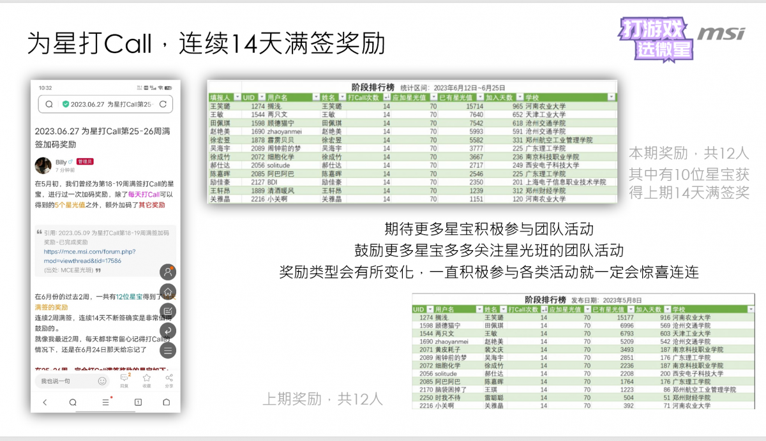Open the browser tabs counter button

137,402
